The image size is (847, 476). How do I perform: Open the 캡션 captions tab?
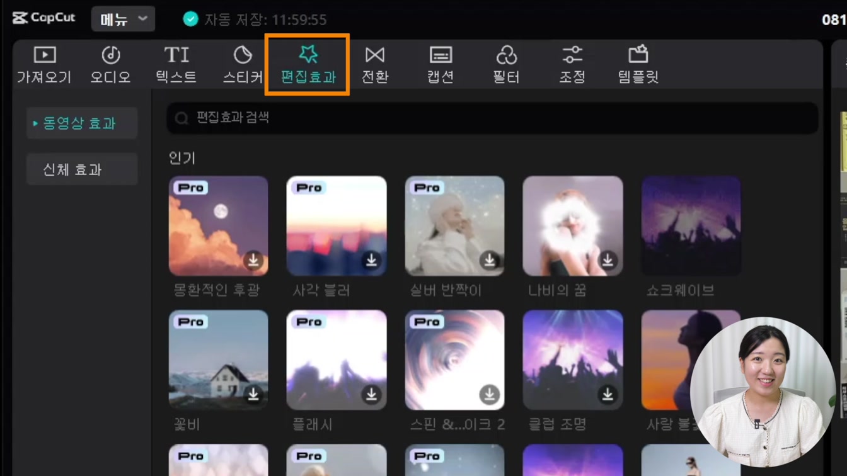(441, 65)
